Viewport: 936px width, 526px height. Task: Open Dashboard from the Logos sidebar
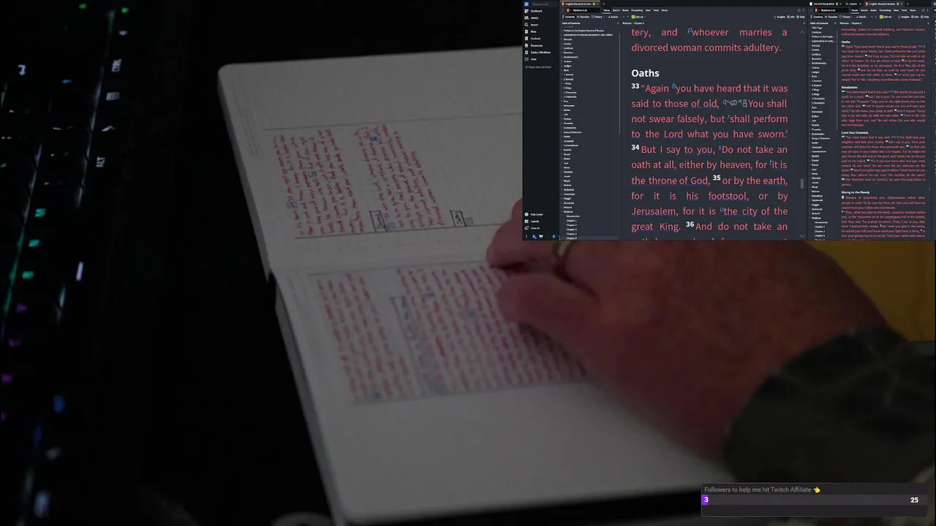(x=535, y=11)
